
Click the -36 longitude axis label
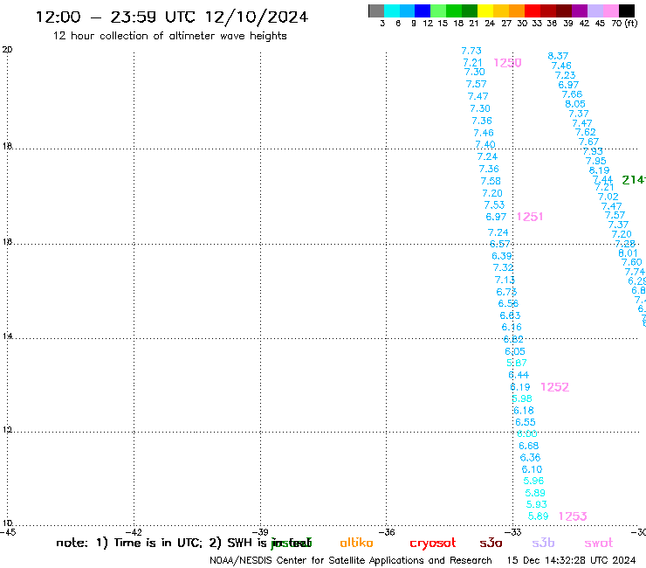[388, 532]
